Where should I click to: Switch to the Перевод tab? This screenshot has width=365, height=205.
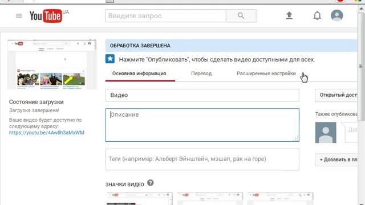pyautogui.click(x=201, y=73)
